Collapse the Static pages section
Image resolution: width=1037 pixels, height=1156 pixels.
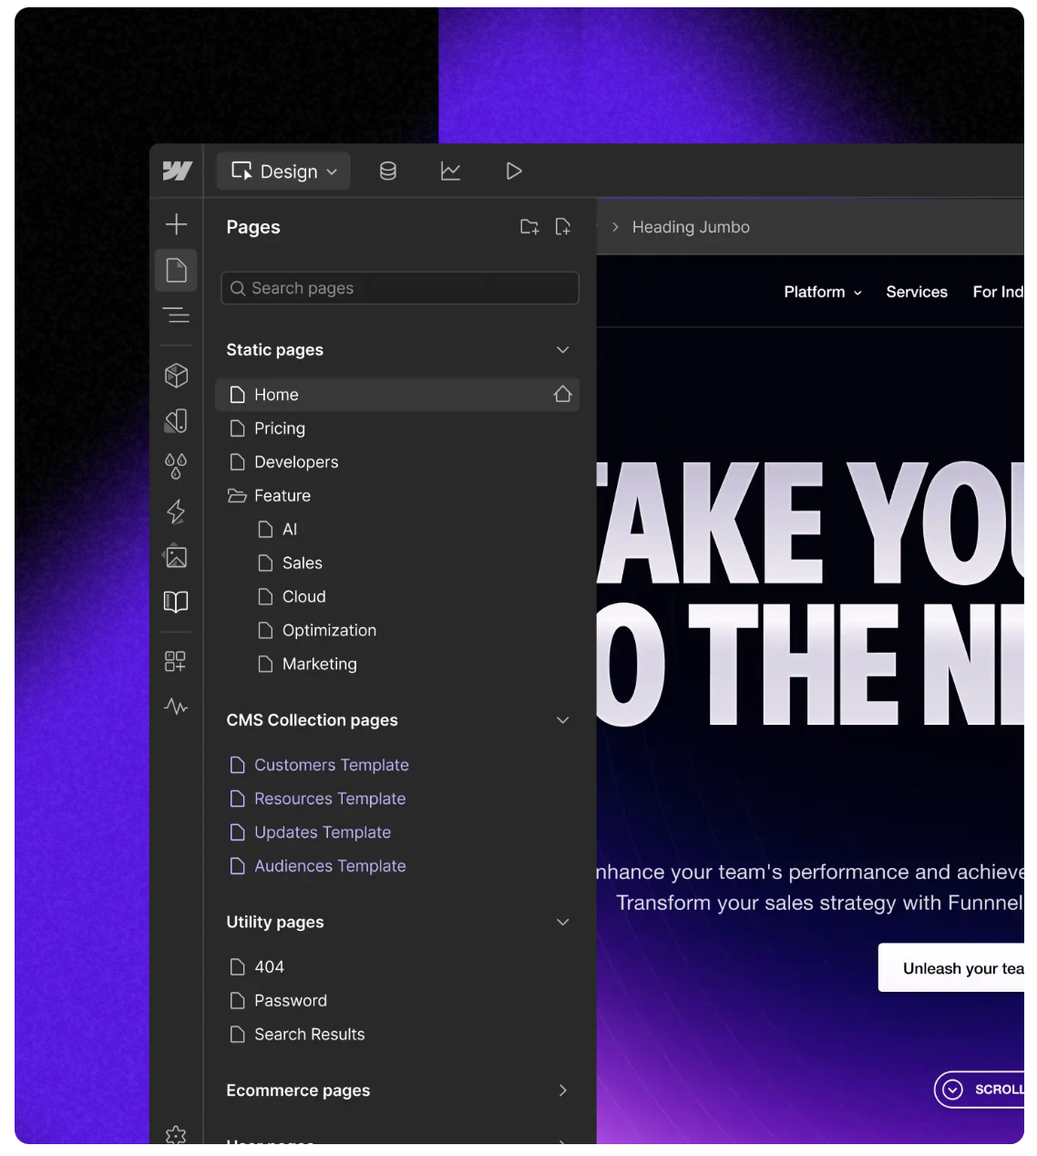point(562,349)
